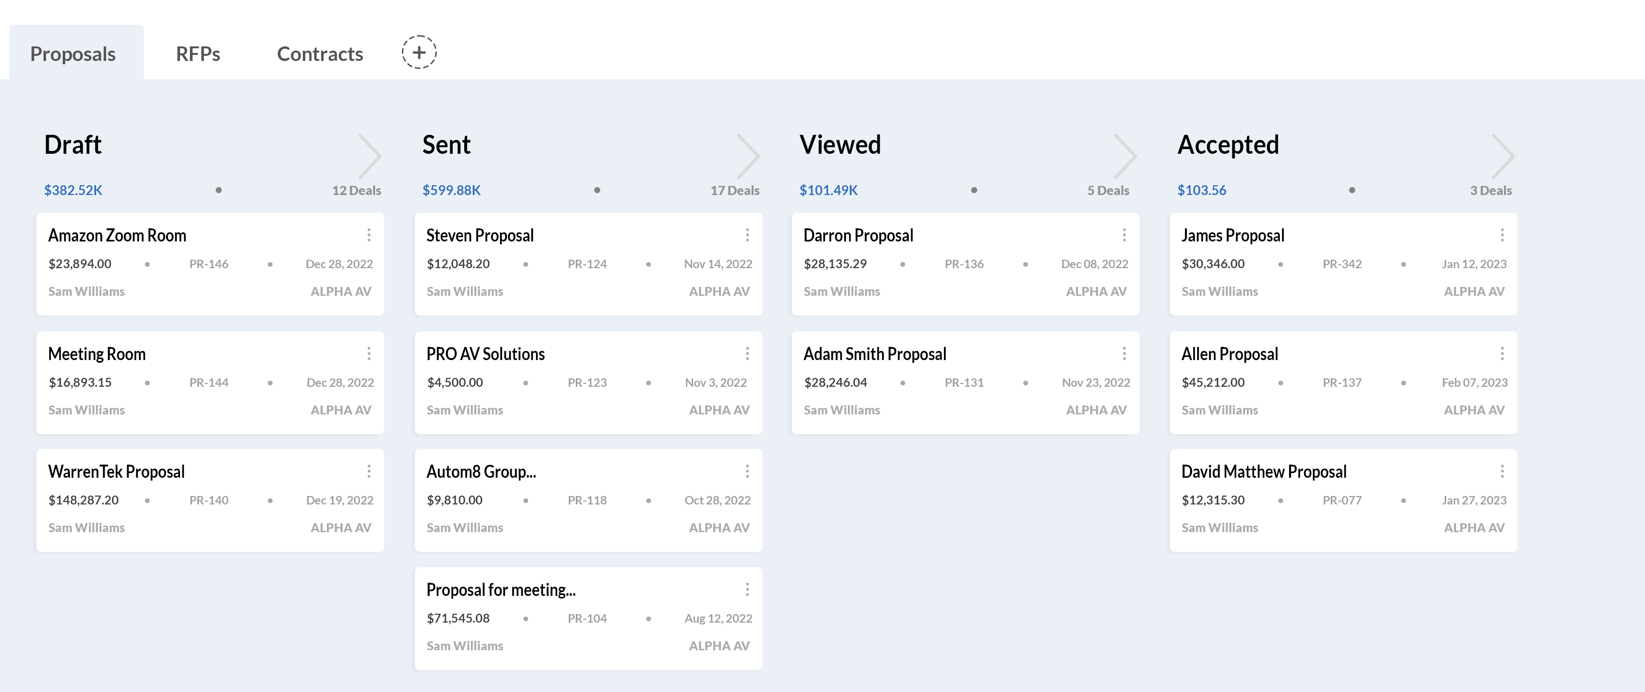
Task: Switch to the Contracts tab
Action: [320, 53]
